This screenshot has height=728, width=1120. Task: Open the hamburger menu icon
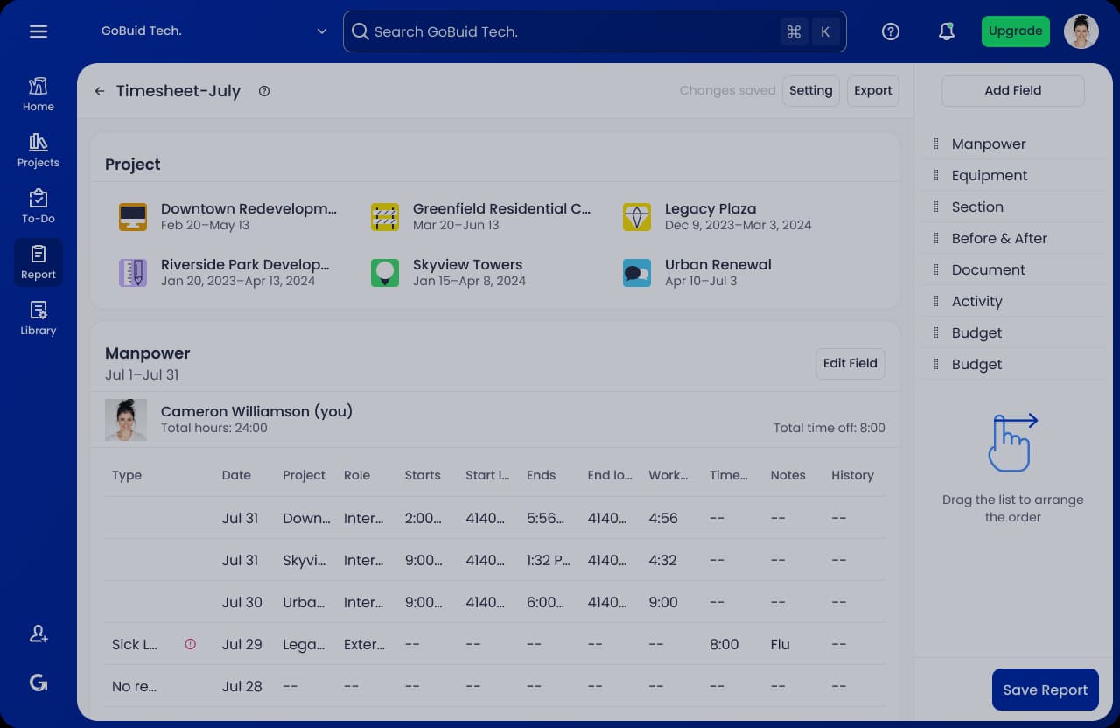click(x=38, y=31)
